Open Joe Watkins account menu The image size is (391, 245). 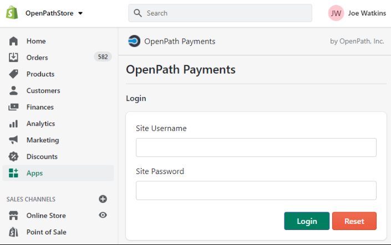[357, 13]
